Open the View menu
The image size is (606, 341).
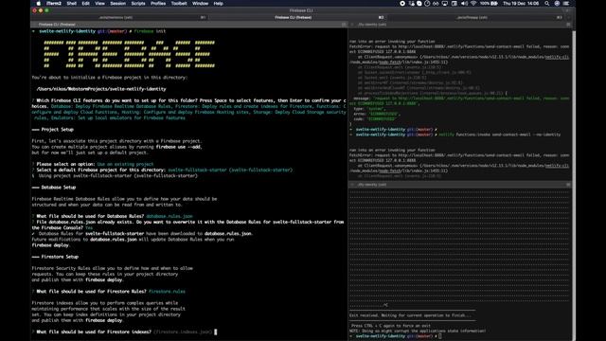pyautogui.click(x=99, y=4)
